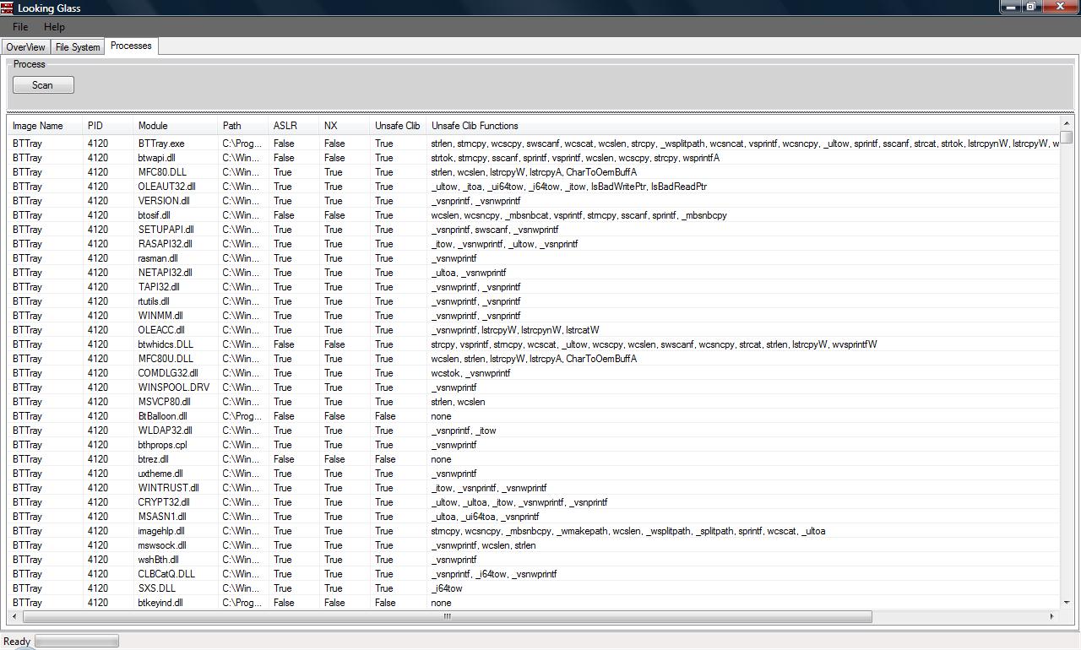This screenshot has width=1081, height=650.
Task: Click the 'Ready' status text
Action: 17,642
